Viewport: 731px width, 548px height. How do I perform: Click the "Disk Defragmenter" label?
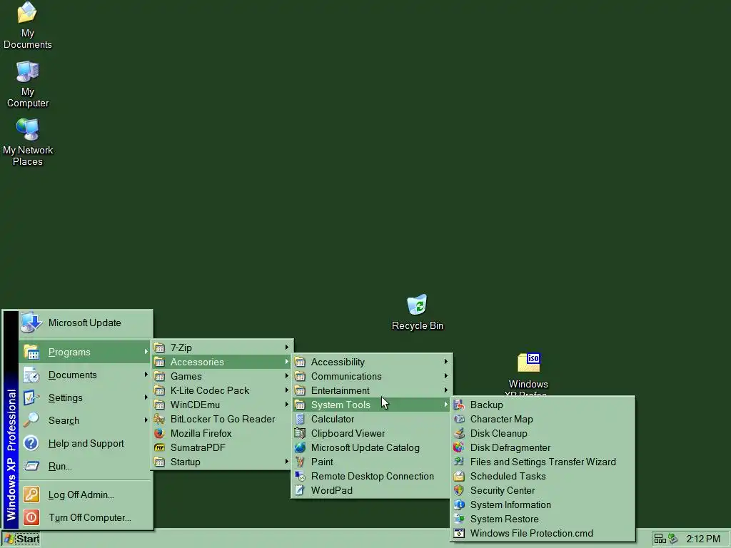point(510,447)
